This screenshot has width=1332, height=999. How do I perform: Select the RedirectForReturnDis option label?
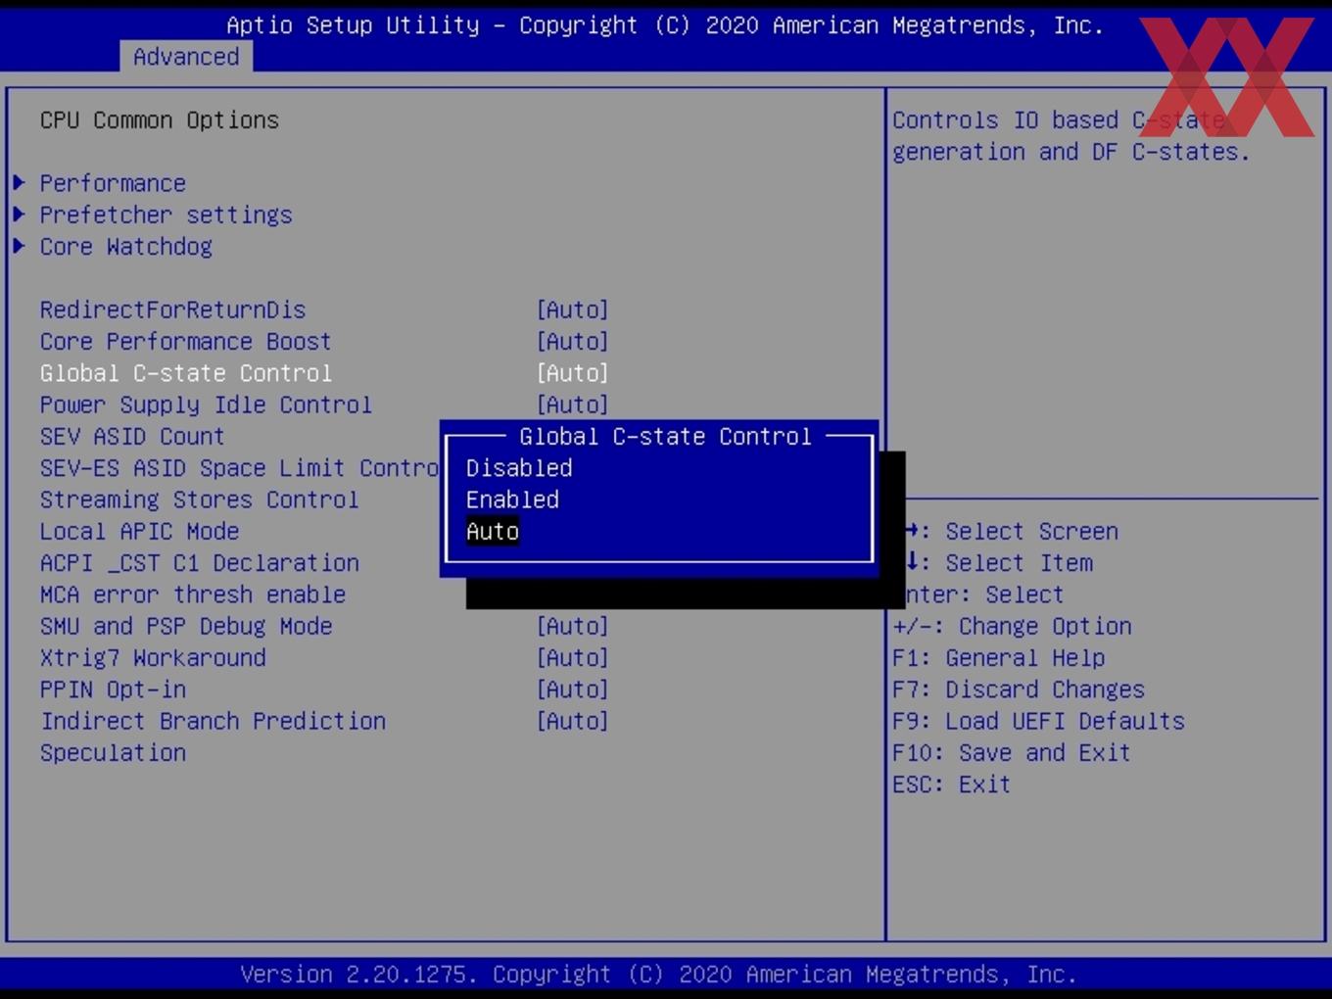pos(172,309)
